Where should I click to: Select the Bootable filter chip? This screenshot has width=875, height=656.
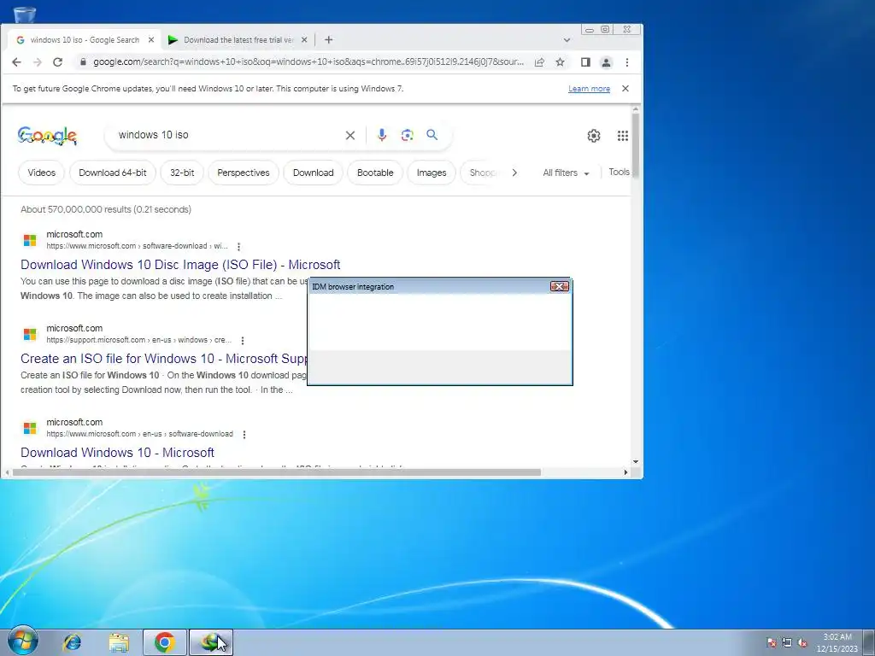tap(375, 173)
